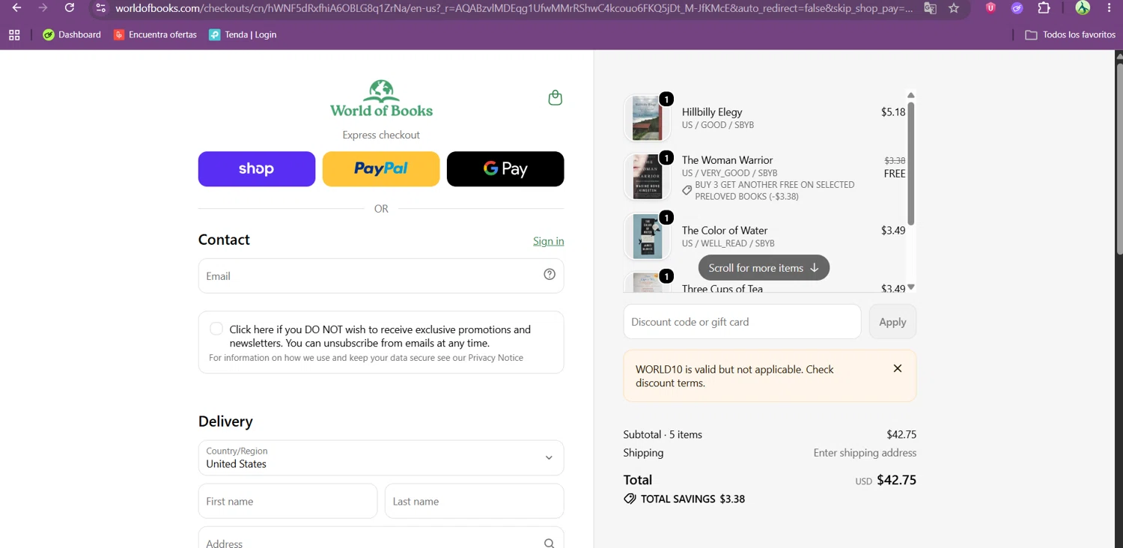The image size is (1123, 548).
Task: Click The Color of Water thumbnail
Action: [647, 236]
